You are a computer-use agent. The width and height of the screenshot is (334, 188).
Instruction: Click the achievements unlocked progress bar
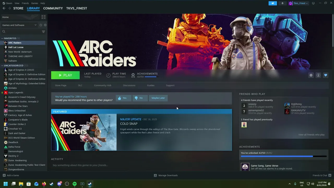(284, 156)
